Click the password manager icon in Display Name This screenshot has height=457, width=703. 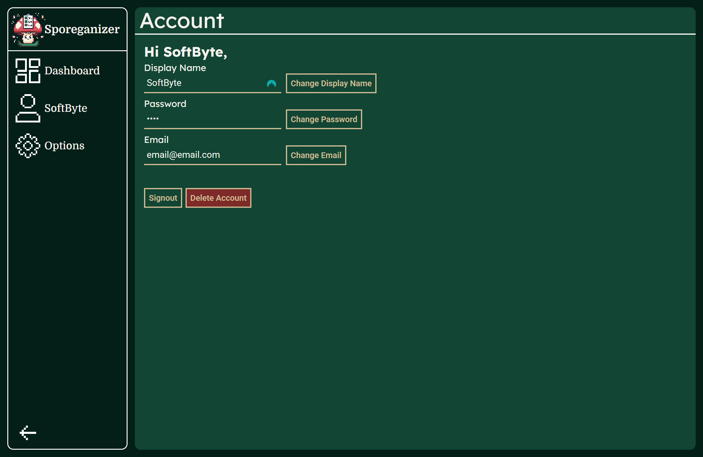[x=271, y=83]
